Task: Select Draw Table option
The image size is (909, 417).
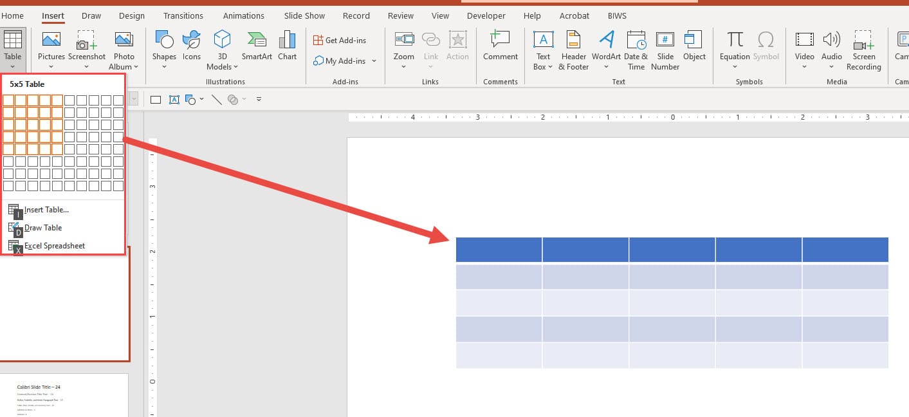Action: (x=43, y=227)
